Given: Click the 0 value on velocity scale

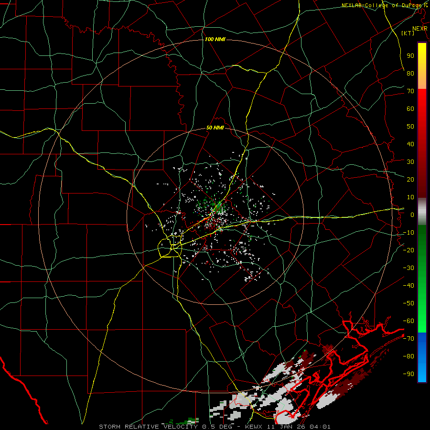Looking at the screenshot, I should 412,215.
